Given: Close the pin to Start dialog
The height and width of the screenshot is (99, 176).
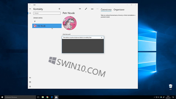Looking at the screenshot, I should click(101, 37).
